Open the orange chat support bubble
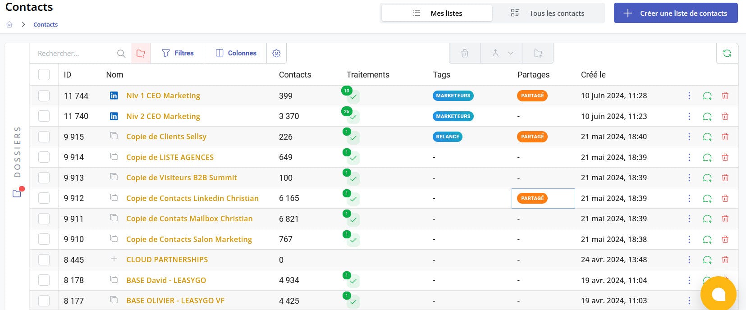Screen dimensions: 746x310 [718, 294]
